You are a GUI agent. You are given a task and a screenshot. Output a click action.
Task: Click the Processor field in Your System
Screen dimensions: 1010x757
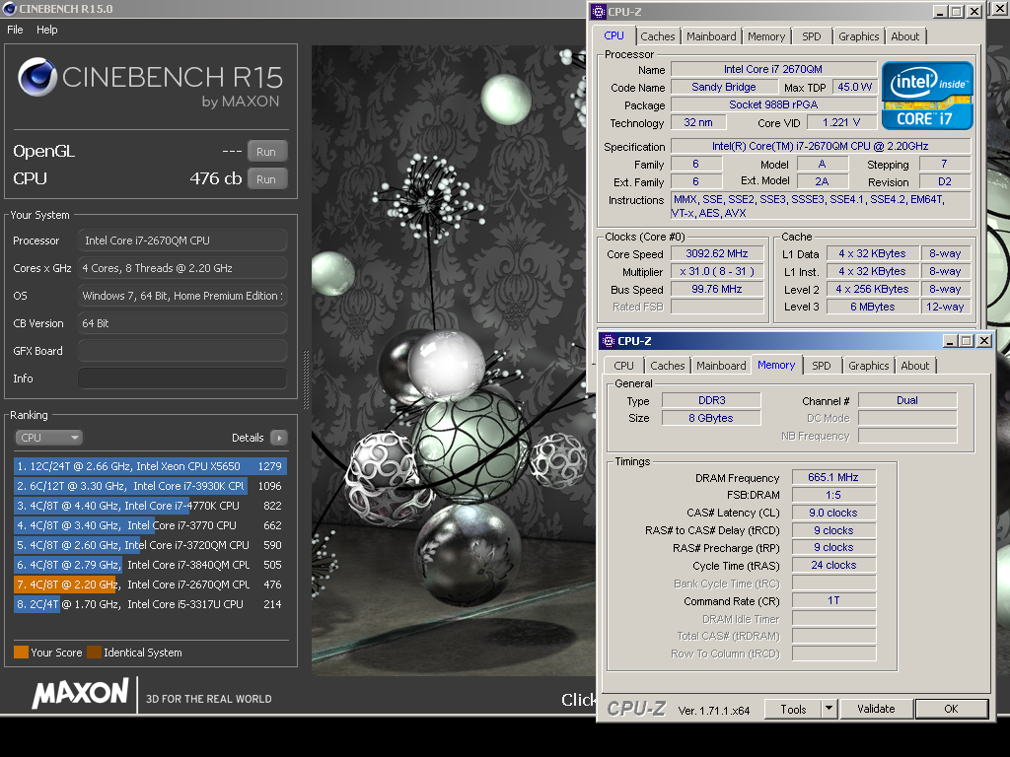[x=182, y=241]
